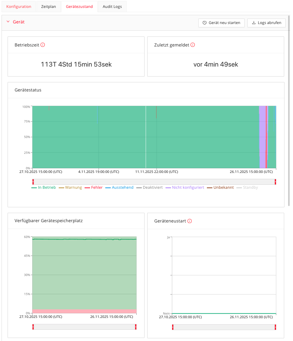This screenshot has height=341, width=293.
Task: Click the Gerät neu starten button
Action: click(221, 22)
